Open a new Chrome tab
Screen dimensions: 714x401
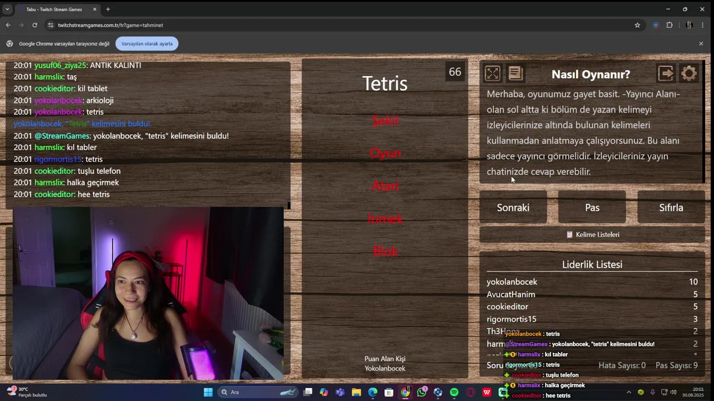[x=108, y=9]
